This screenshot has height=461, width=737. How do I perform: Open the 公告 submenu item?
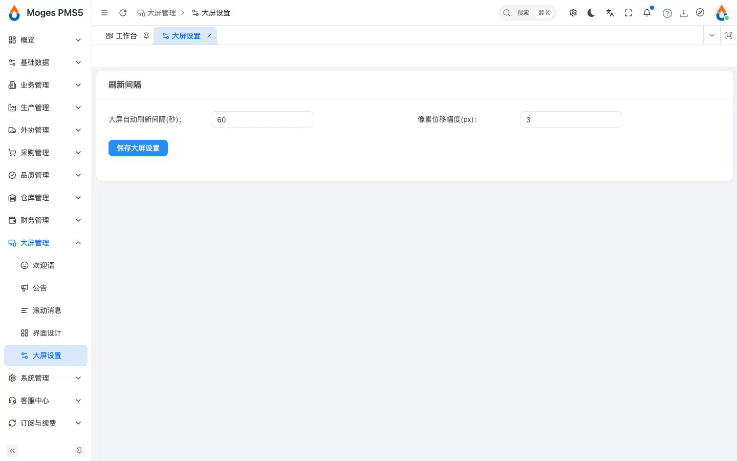click(x=46, y=288)
